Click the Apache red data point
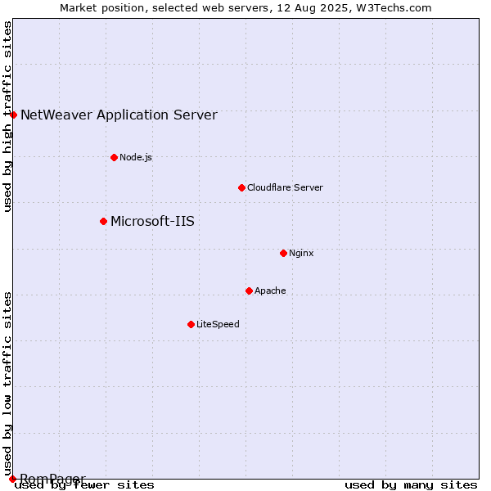Screen dimensions: 491x491 point(250,291)
